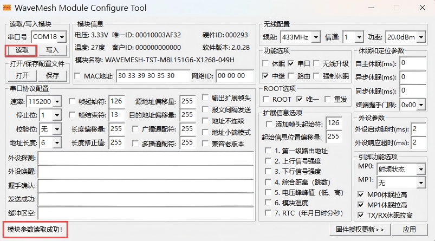Enable the 重发 checkbox

[x=328, y=99]
